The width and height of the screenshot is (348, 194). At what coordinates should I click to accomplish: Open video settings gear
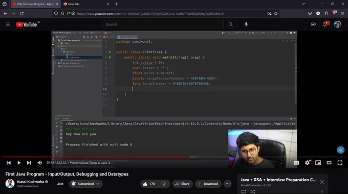coord(307,163)
